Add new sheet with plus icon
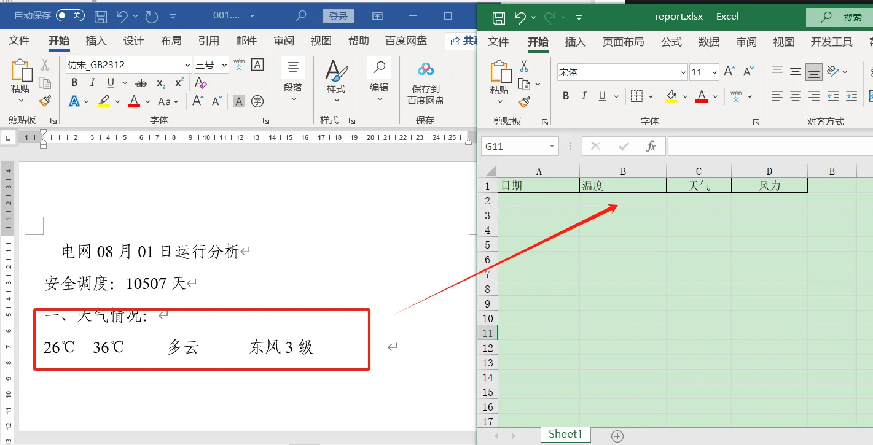 617,436
